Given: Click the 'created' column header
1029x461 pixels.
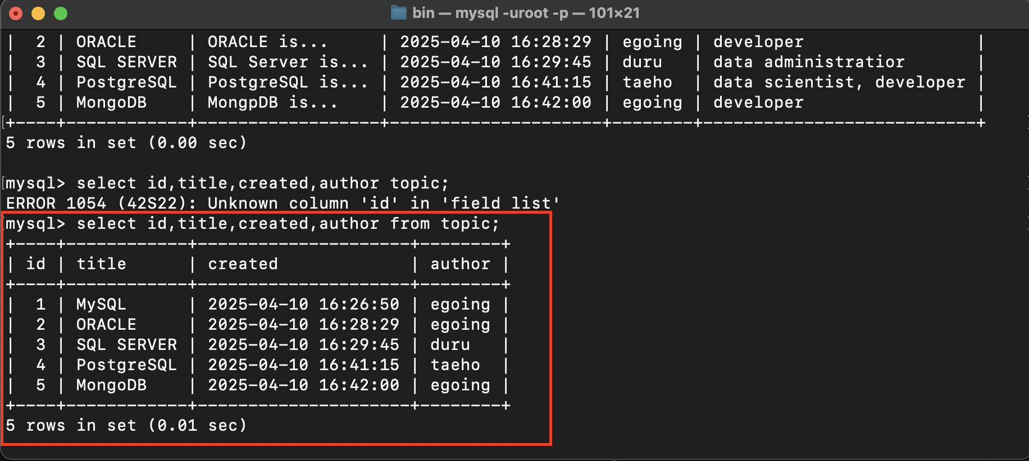Looking at the screenshot, I should (x=243, y=264).
